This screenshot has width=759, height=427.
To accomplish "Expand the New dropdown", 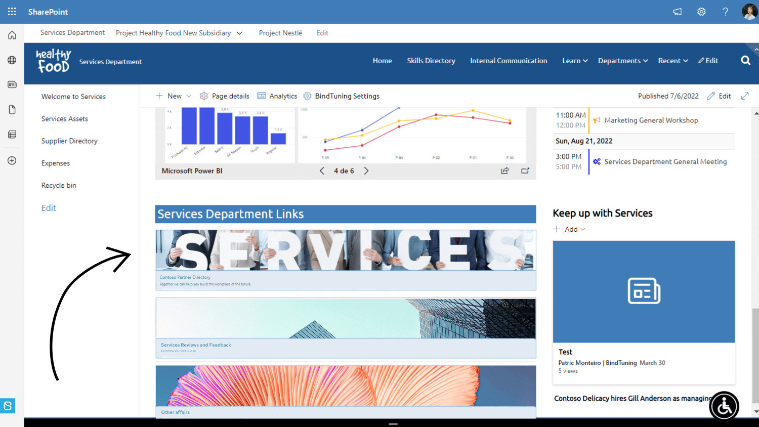I will [x=189, y=96].
